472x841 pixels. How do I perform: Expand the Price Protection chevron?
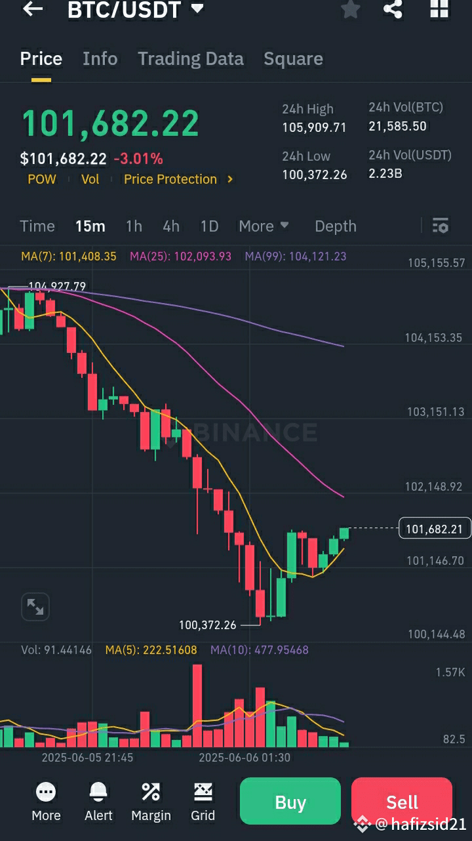230,179
